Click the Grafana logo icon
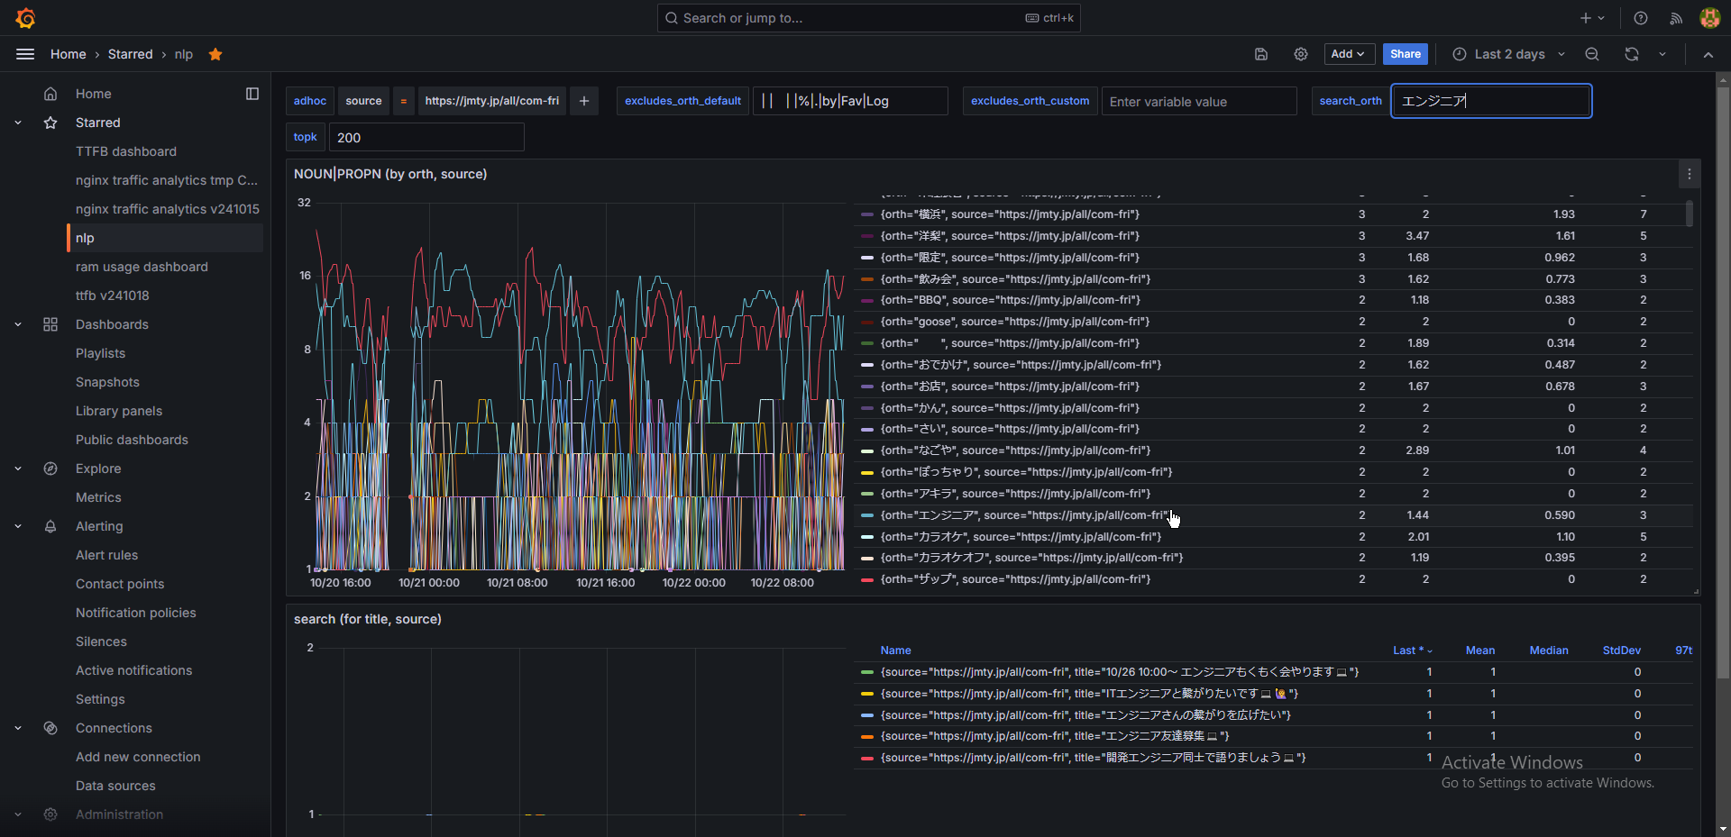Screen dimensions: 1731x837 point(25,18)
